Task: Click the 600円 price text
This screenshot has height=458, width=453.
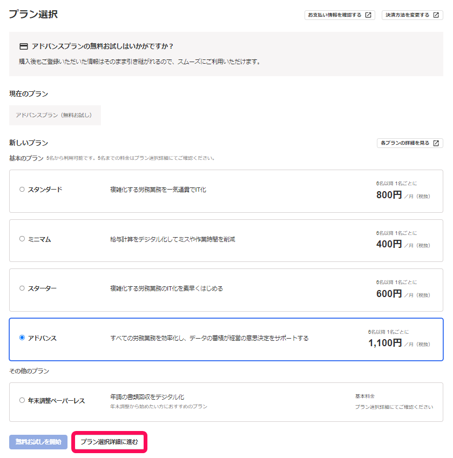Action: pos(389,294)
